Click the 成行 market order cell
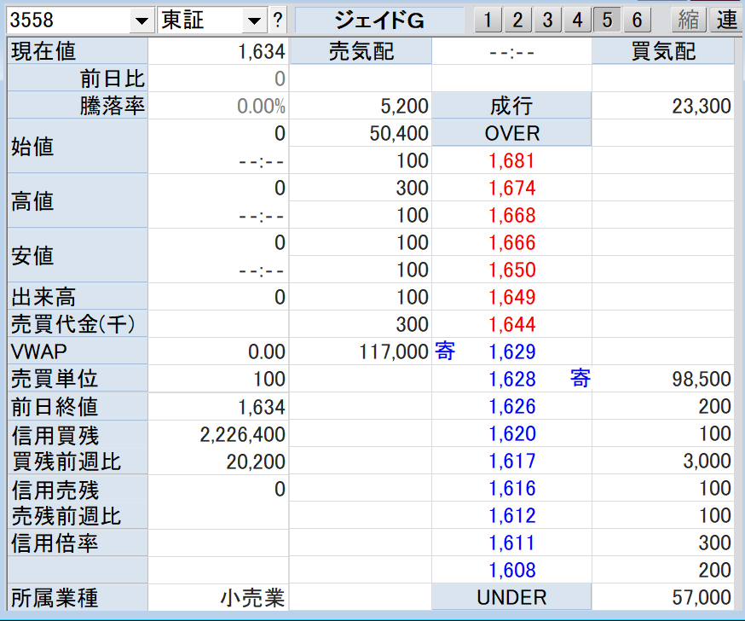Viewport: 745px width, 621px height. [x=511, y=107]
